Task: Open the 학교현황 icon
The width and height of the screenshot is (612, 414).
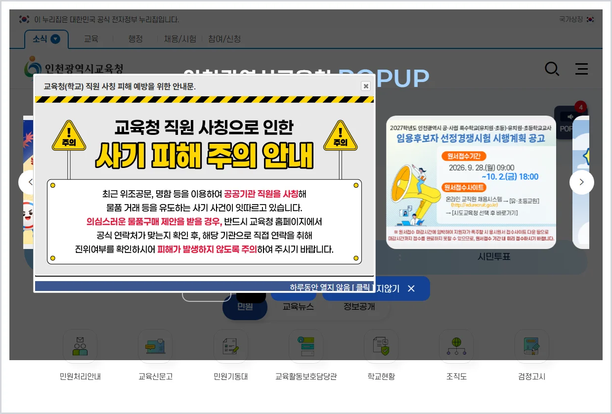Action: pyautogui.click(x=381, y=346)
